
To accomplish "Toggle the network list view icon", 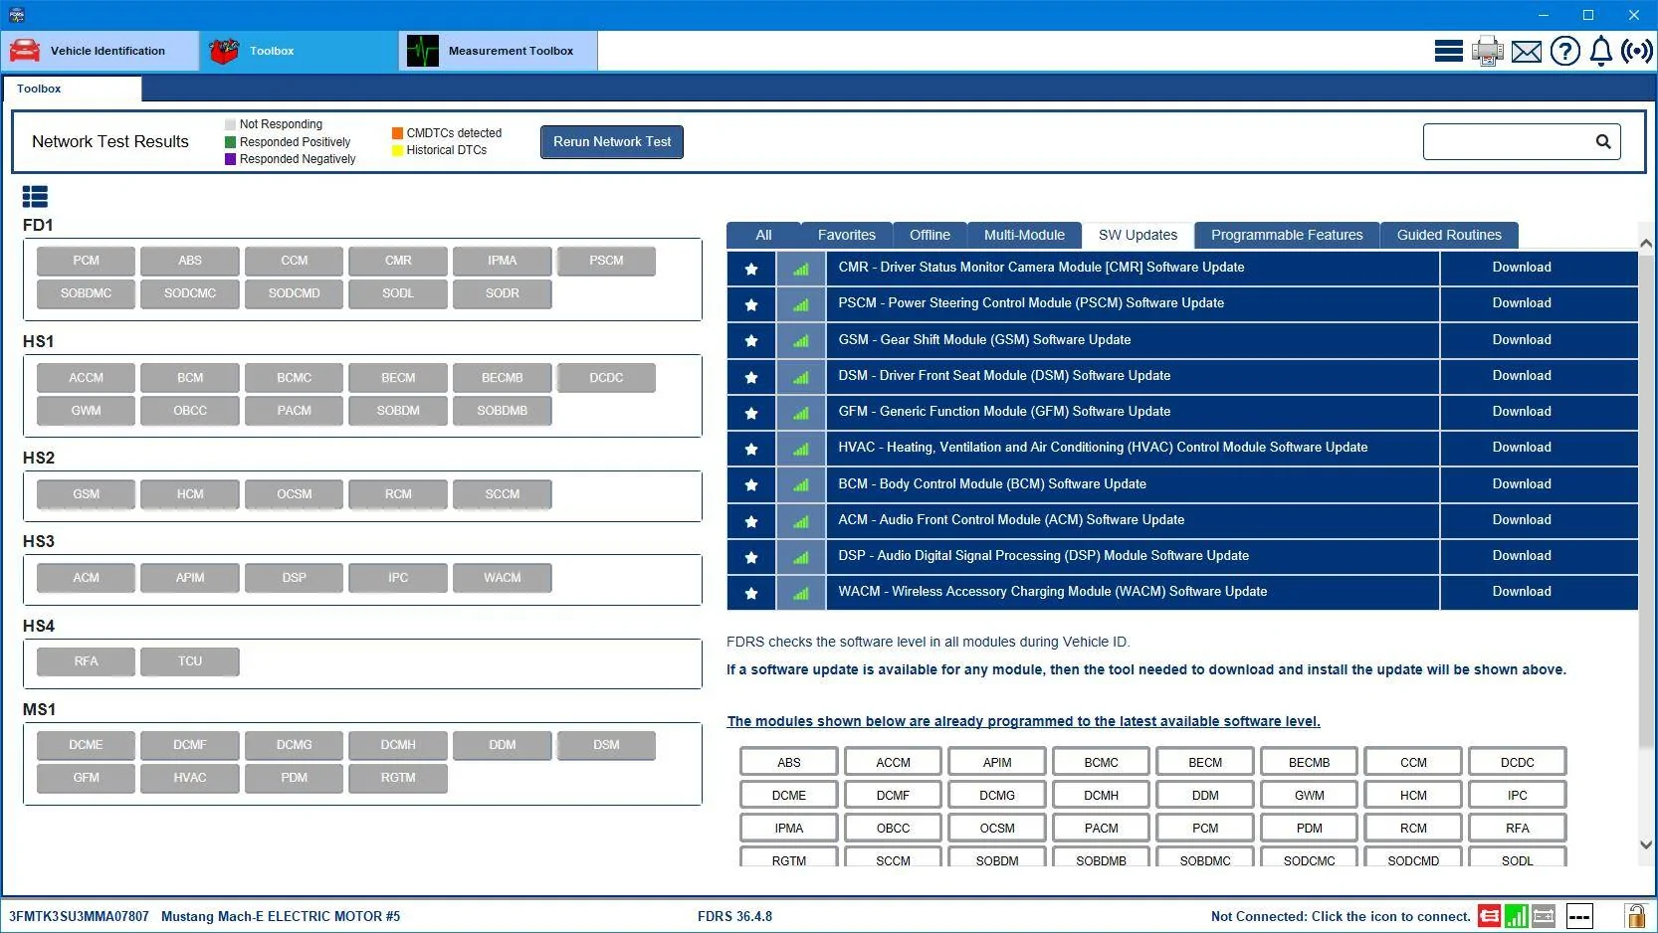I will click(35, 197).
